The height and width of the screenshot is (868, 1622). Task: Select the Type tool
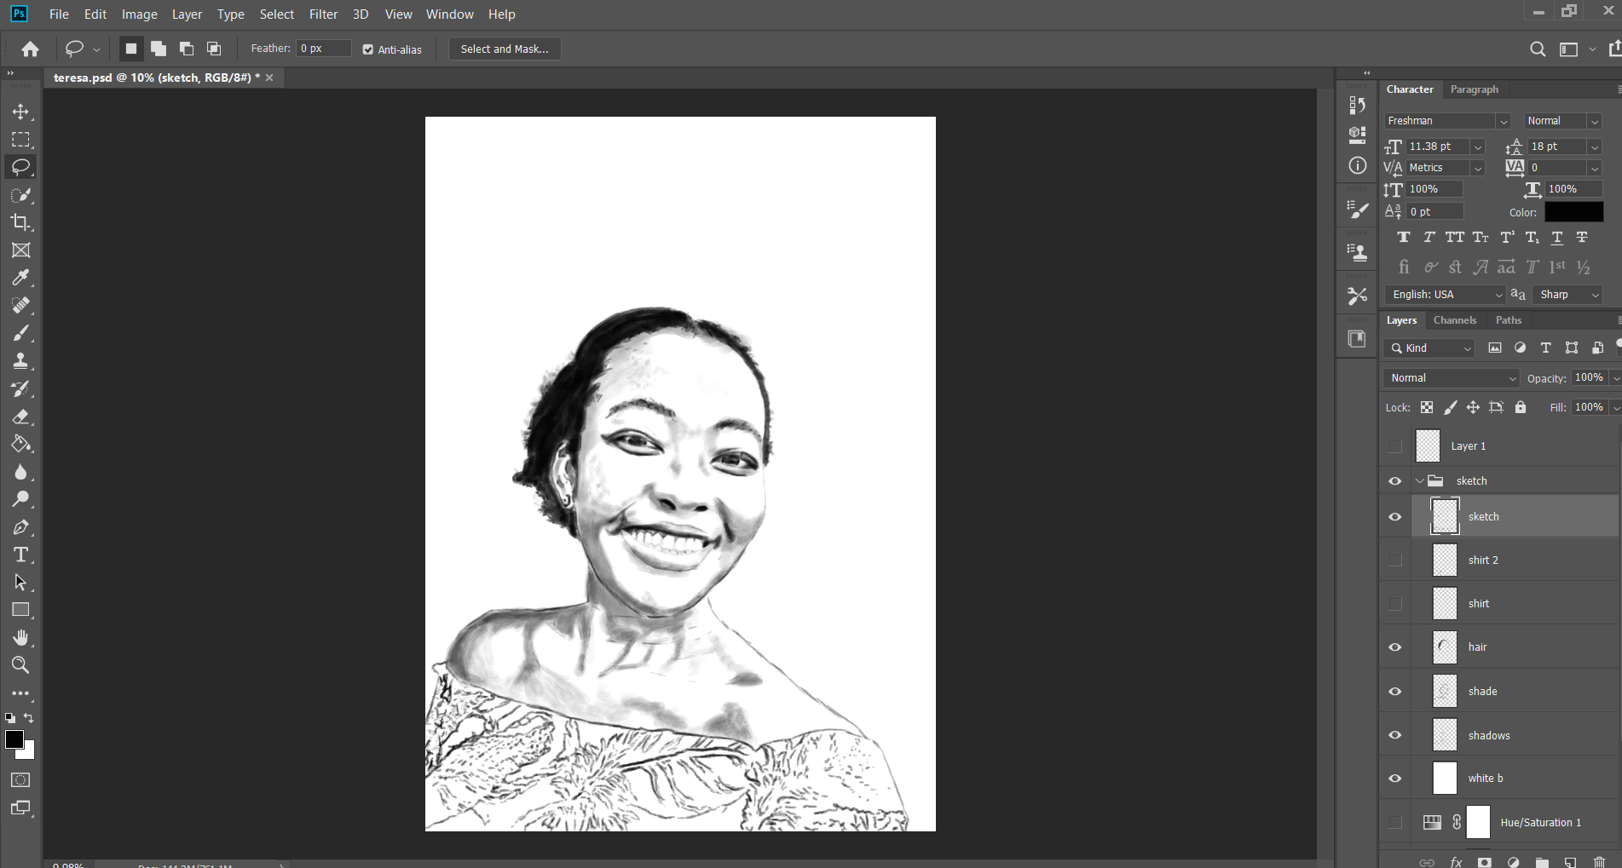coord(20,555)
